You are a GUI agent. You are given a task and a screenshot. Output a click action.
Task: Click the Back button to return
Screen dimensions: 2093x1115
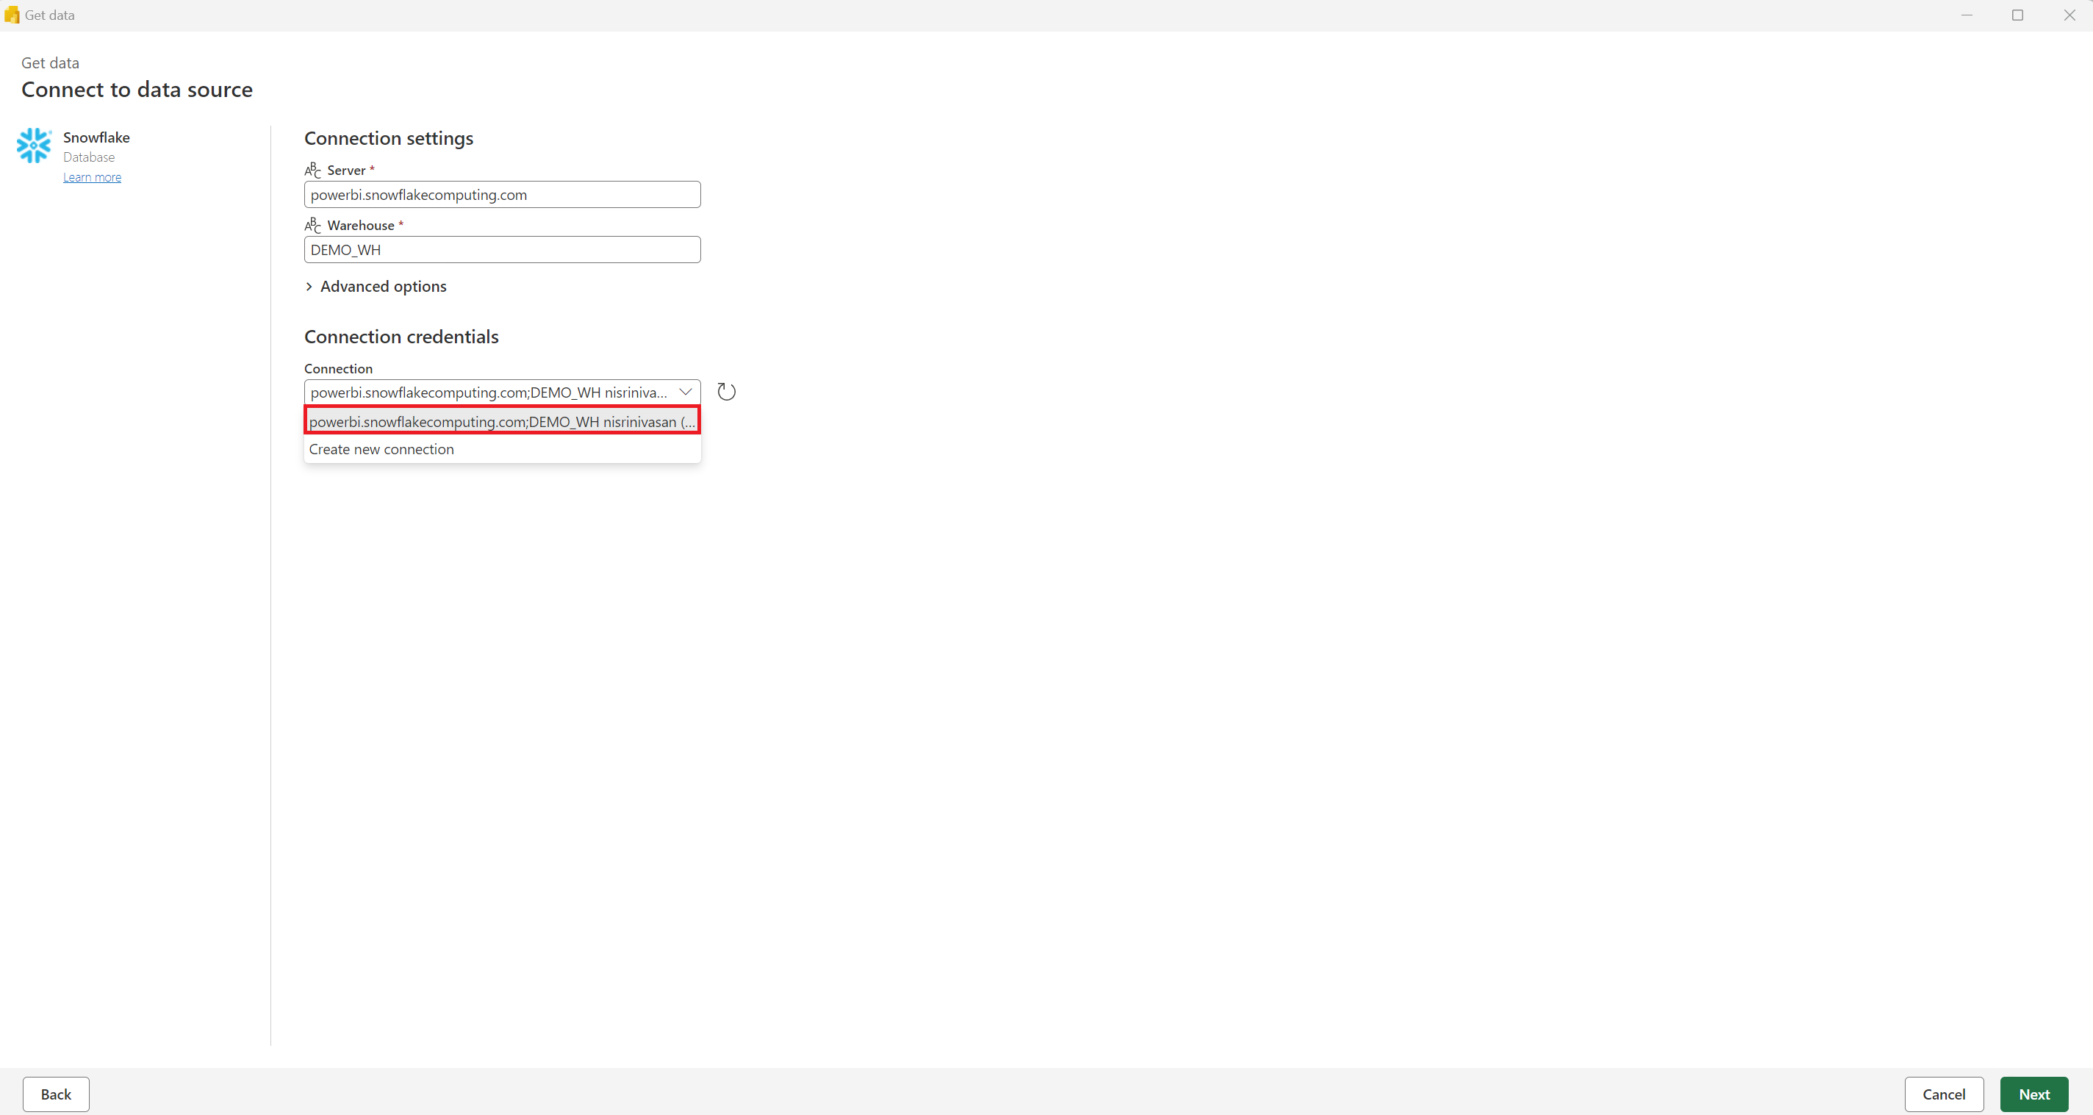(55, 1094)
